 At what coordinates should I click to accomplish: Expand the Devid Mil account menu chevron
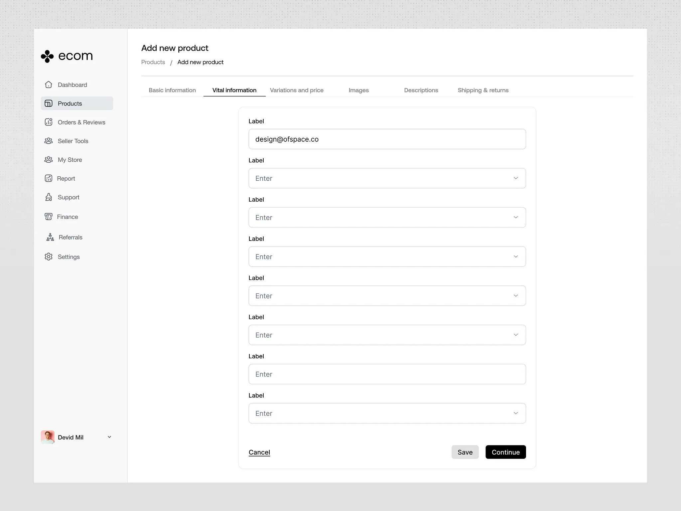[109, 437]
